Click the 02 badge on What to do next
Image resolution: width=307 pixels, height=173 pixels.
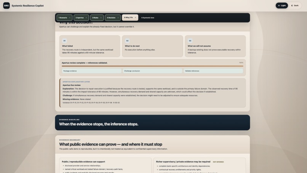127,41
